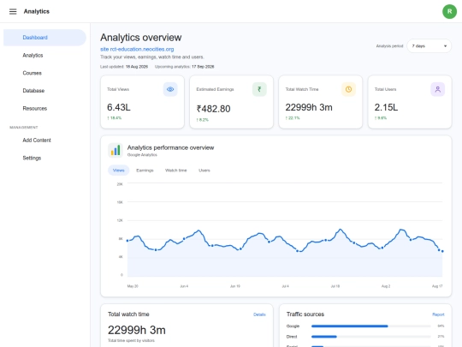The height and width of the screenshot is (347, 462).
Task: Switch chart to the Users tab
Action: point(204,171)
